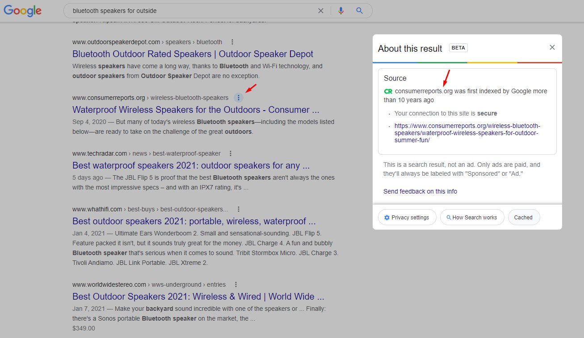Open three-dot menu for techradar.com result
The height and width of the screenshot is (338, 584).
(231, 153)
